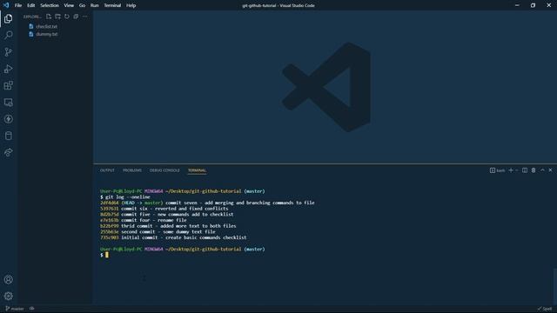Viewport: 557px width, 313px height.
Task: Split the terminal pane
Action: coord(525,170)
